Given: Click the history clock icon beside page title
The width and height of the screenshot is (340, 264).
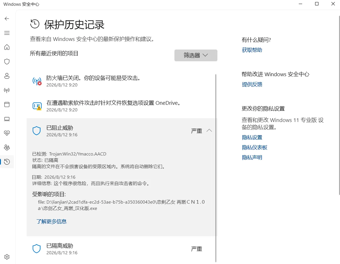Looking at the screenshot, I should [x=35, y=24].
